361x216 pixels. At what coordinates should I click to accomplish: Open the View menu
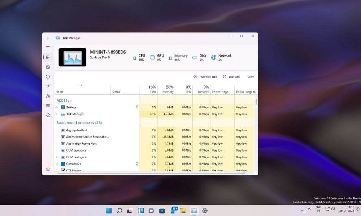pos(251,76)
